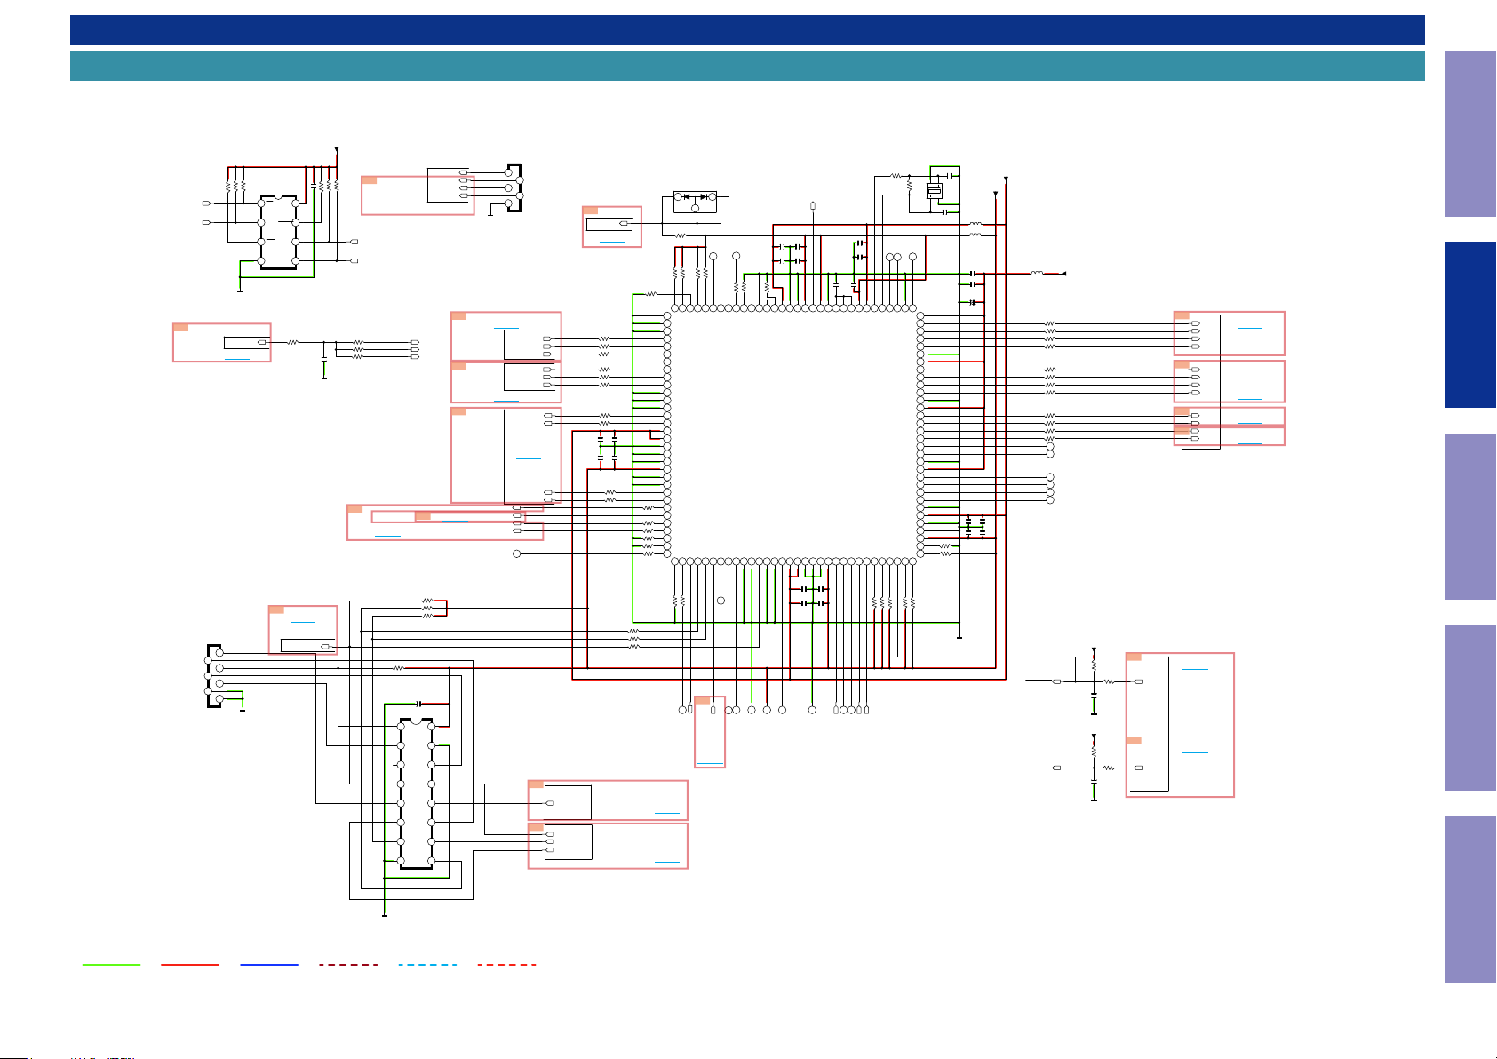Click the 8-pin IC at top left
The width and height of the screenshot is (1497, 1059).
[278, 232]
